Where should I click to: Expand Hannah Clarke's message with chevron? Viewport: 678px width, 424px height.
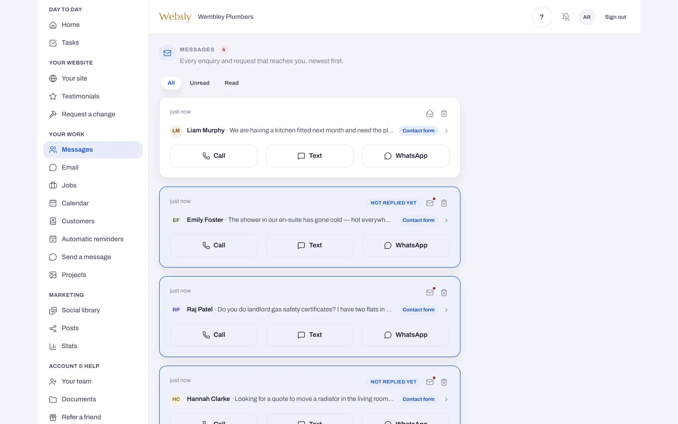coord(446,400)
